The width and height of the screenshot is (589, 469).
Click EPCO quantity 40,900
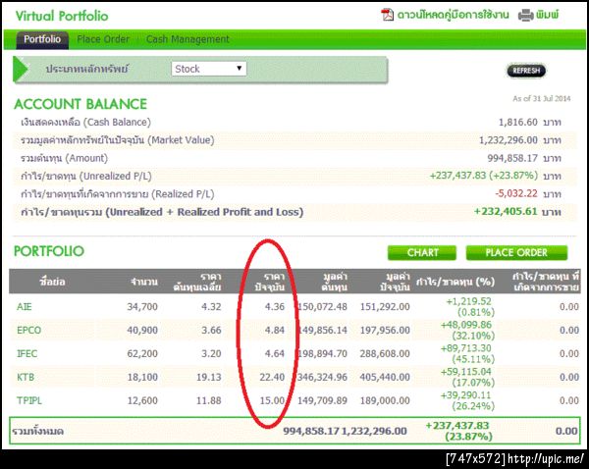coord(142,330)
